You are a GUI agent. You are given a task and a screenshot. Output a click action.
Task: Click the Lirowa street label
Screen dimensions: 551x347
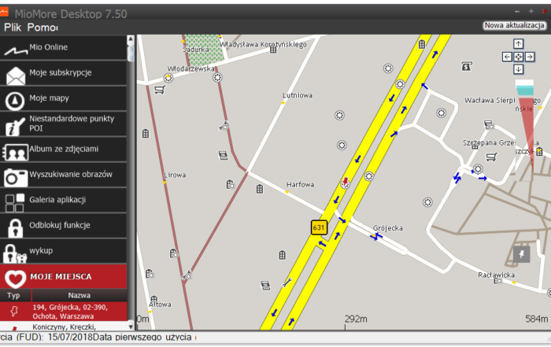pos(175,175)
